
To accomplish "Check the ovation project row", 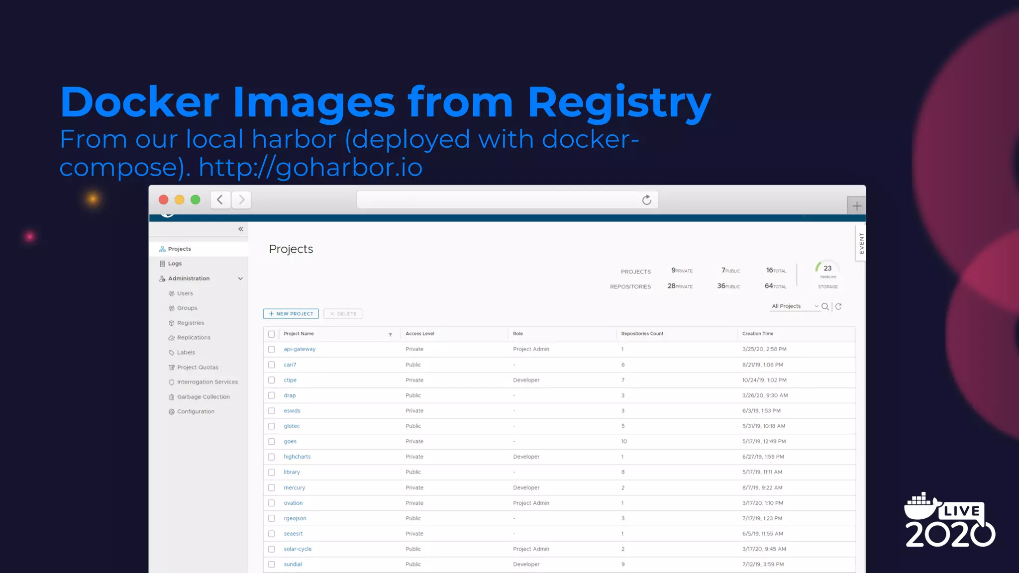I will tap(272, 503).
